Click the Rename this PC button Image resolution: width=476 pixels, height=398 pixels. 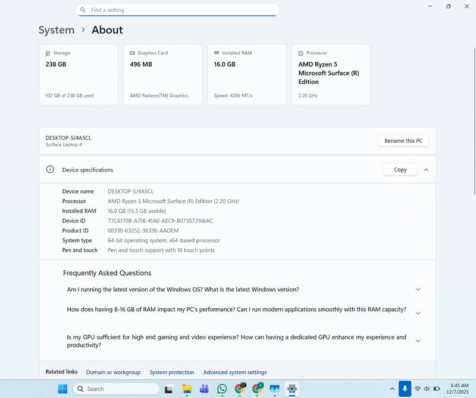pos(403,141)
